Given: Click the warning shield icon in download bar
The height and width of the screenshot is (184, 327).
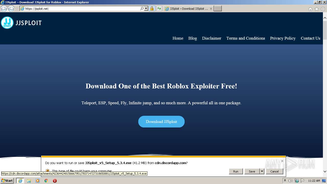Looking at the screenshot, I should coord(48,171).
